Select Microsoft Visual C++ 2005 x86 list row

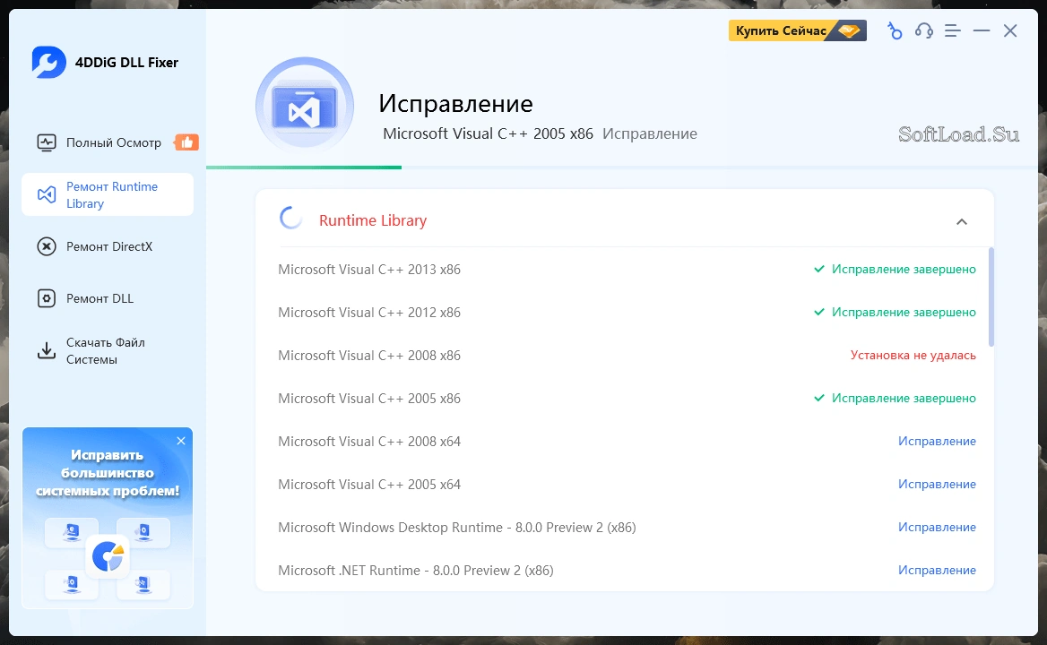click(x=627, y=399)
